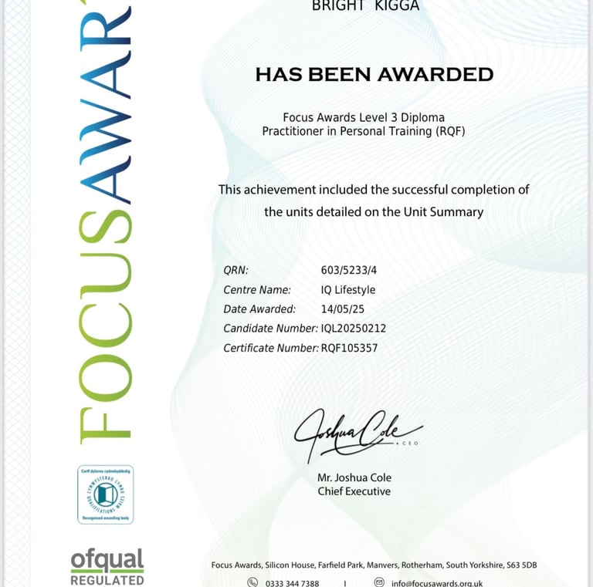Click the Certificate Number: label
Screen dimensions: 593x587
click(271, 348)
